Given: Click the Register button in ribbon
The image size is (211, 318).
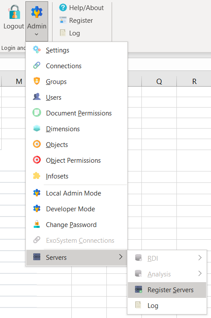Looking at the screenshot, I should point(76,20).
